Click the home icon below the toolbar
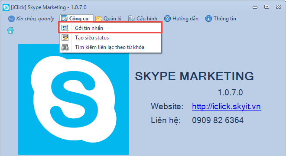The height and width of the screenshot is (156, 286). point(10,30)
